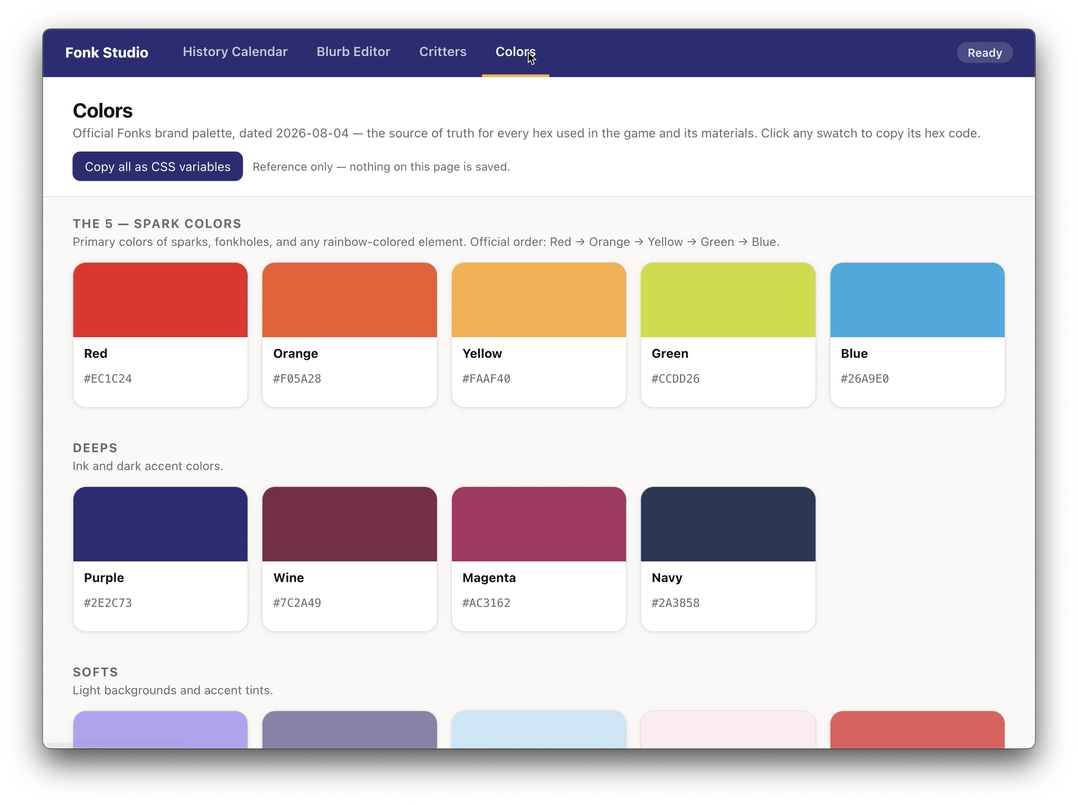Copy all as CSS variables

pos(157,167)
